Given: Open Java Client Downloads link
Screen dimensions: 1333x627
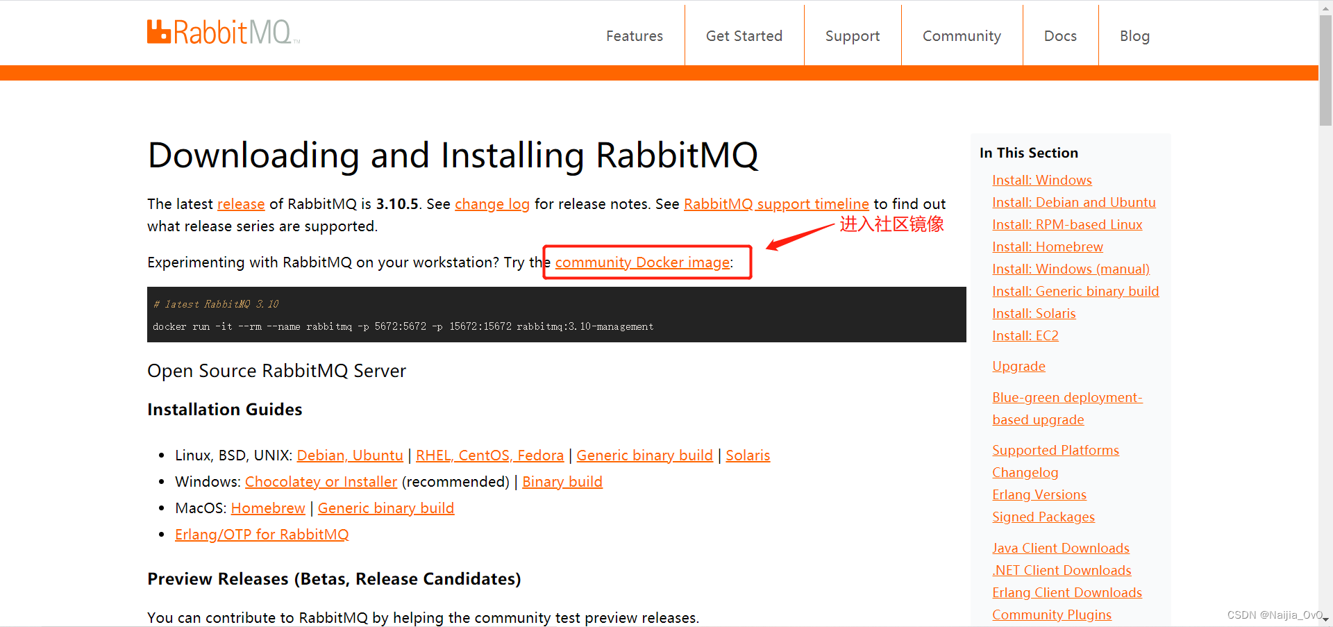Looking at the screenshot, I should coord(1060,549).
